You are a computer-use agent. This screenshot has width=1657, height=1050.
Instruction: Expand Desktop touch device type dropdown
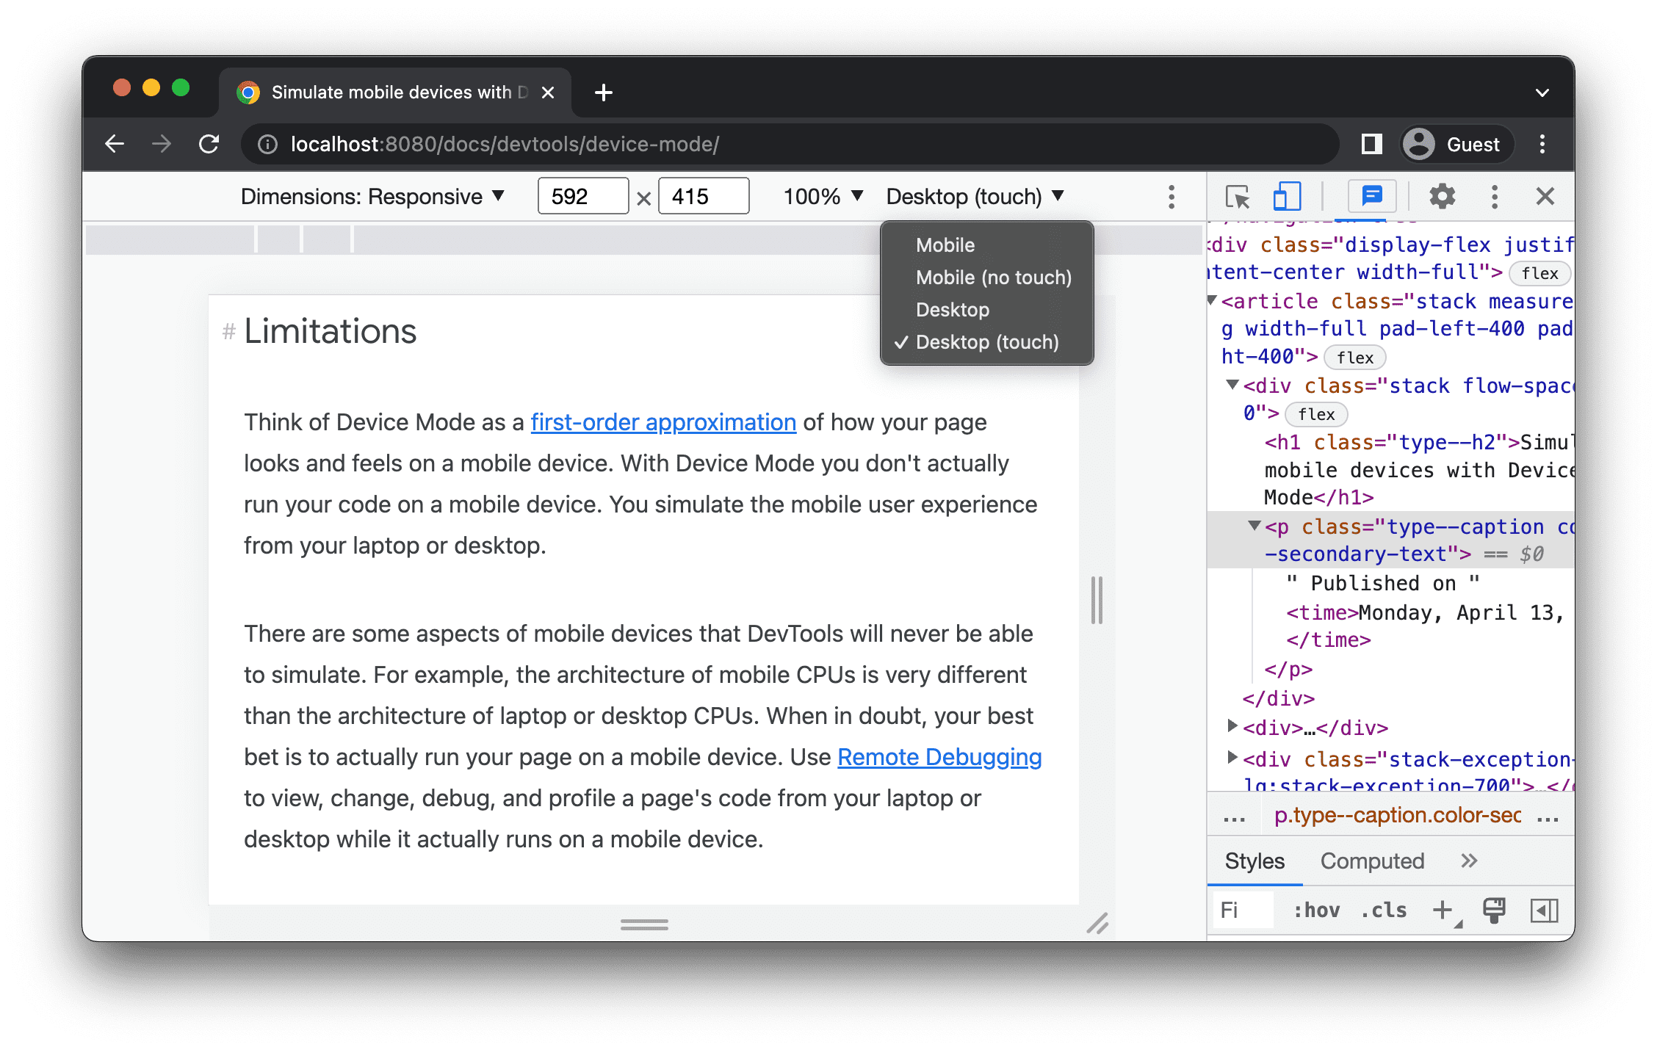[x=973, y=197]
